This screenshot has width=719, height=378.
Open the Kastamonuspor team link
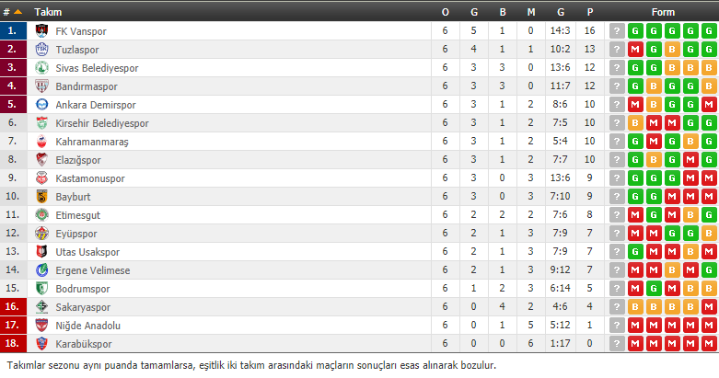coord(90,178)
